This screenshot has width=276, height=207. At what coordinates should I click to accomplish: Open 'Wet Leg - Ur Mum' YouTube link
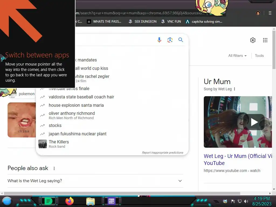pyautogui.click(x=238, y=160)
